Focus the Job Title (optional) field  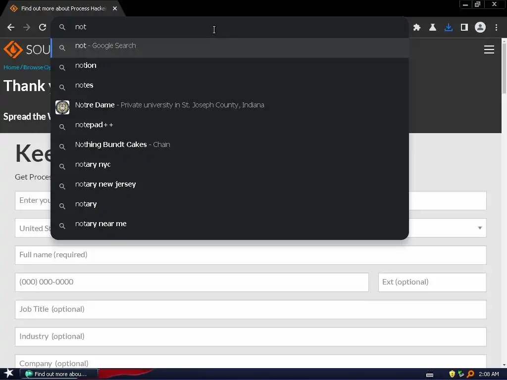[x=251, y=309]
